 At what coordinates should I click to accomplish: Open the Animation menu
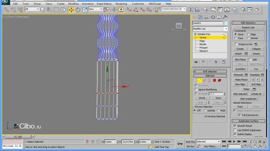[88, 4]
